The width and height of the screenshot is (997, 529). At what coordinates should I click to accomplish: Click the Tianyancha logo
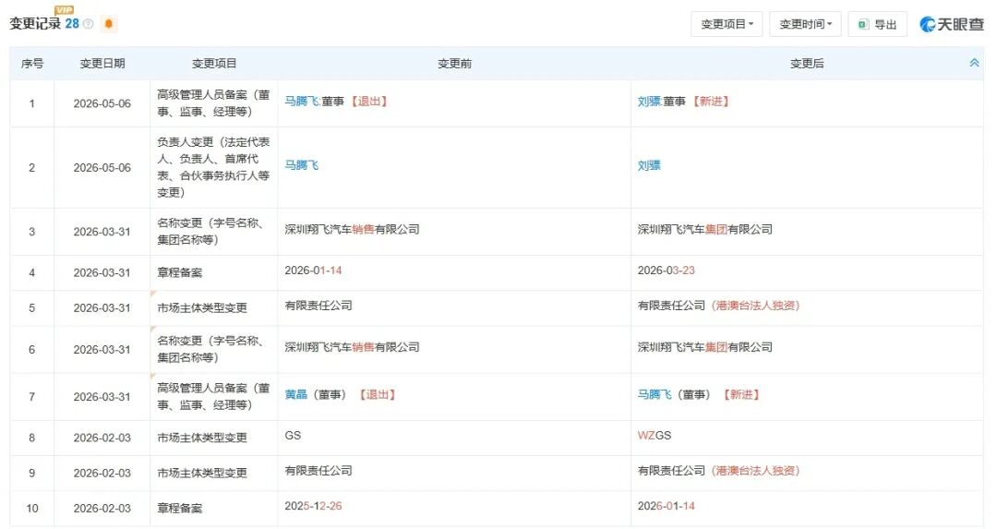[951, 24]
